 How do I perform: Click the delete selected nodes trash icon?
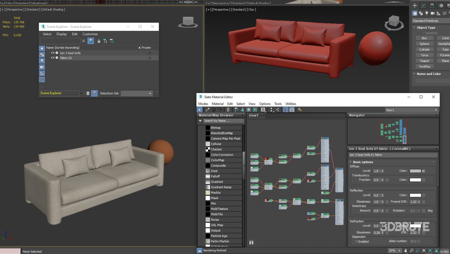click(x=228, y=110)
